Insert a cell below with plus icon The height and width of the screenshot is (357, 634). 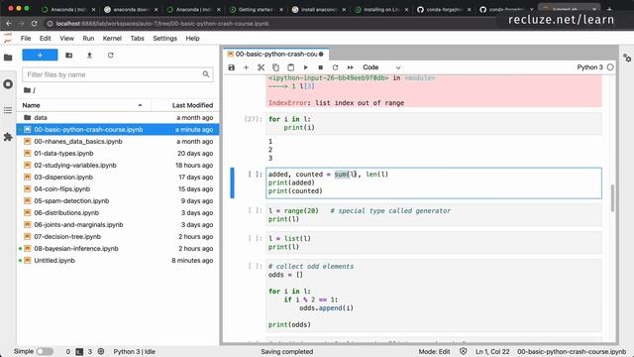pyautogui.click(x=246, y=67)
